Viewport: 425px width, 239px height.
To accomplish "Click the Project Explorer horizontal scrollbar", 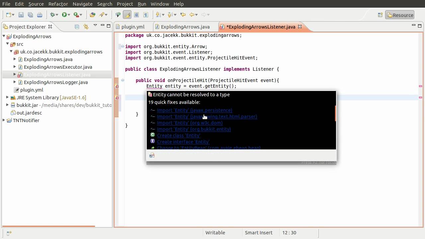I will [49, 226].
